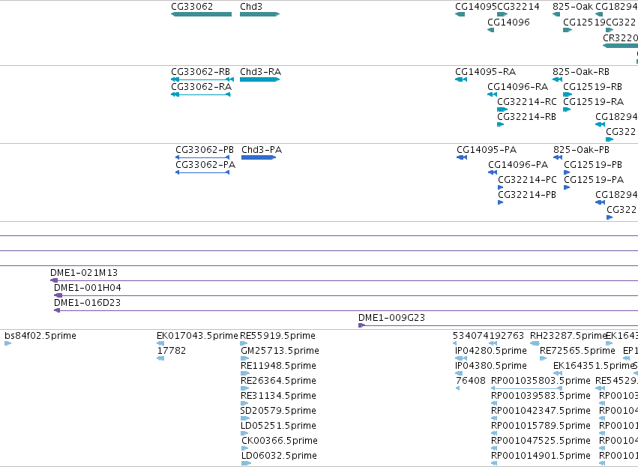Screen dimensions: 638x467
Task: Select the CG33062 gene bar in top track
Action: coord(202,14)
